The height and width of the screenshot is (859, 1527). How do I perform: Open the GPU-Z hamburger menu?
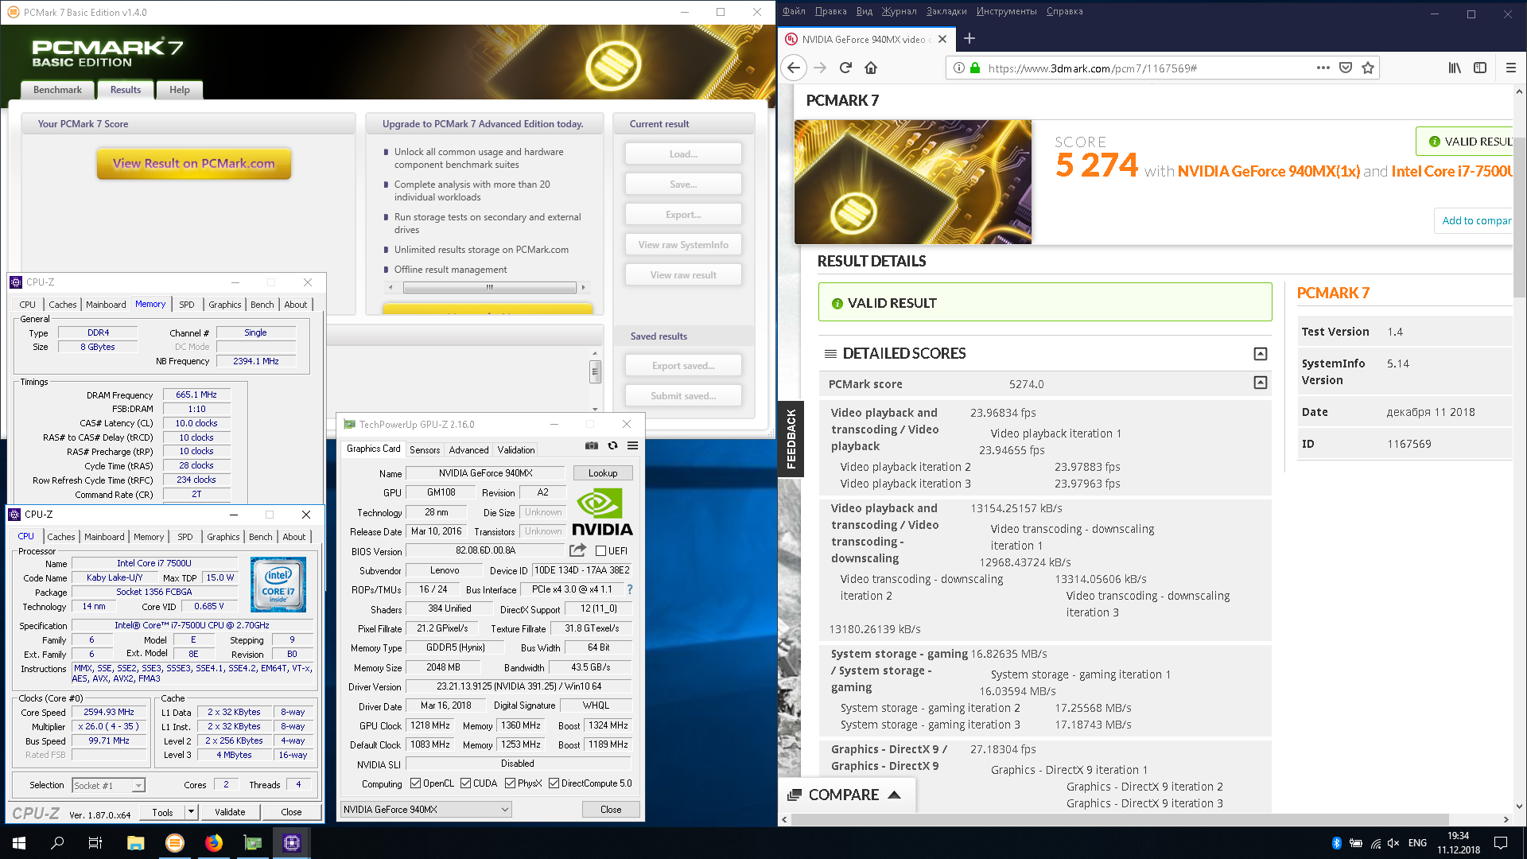tap(632, 445)
